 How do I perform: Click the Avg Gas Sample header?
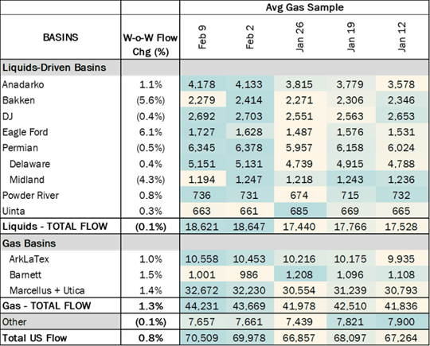pos(304,7)
